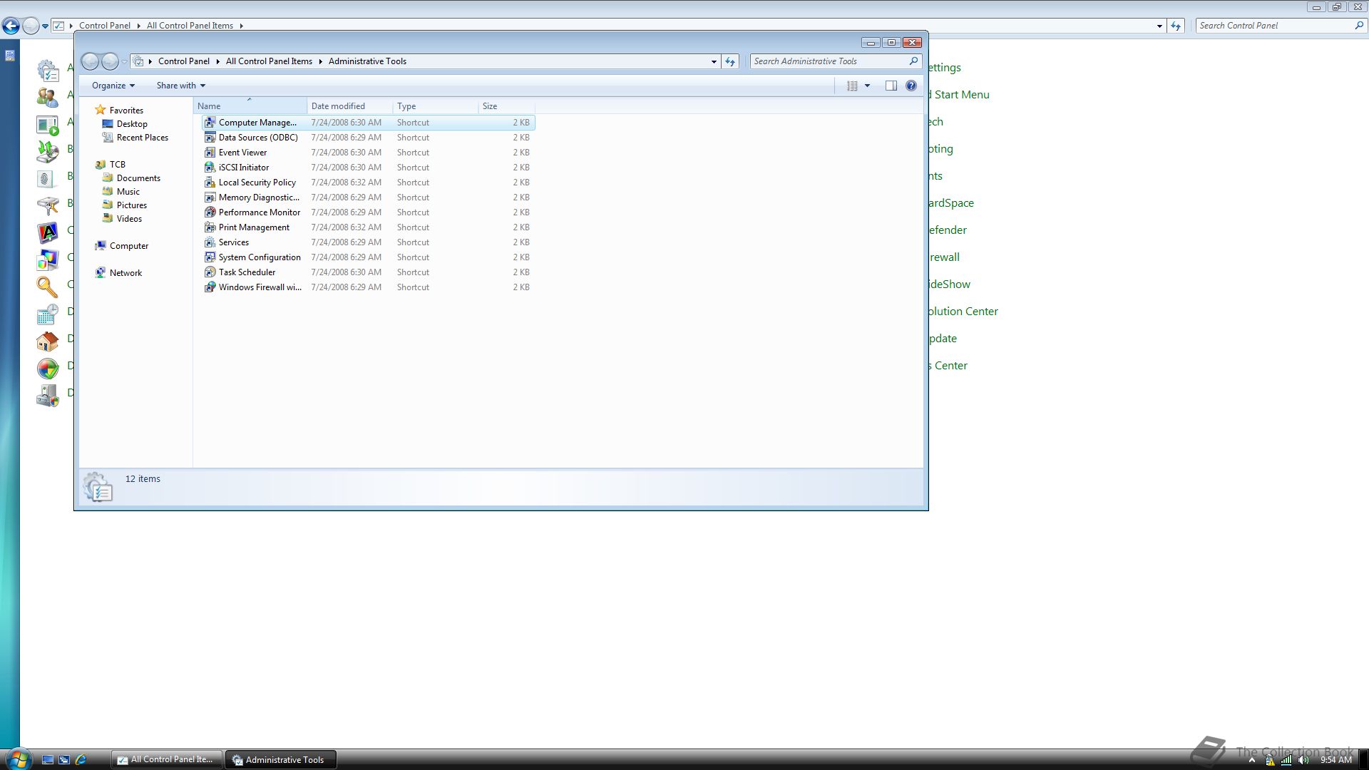Select the Task Scheduler clock icon
This screenshot has width=1369, height=770.
click(210, 272)
